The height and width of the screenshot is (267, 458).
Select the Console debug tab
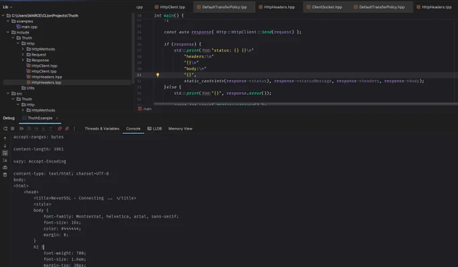pyautogui.click(x=133, y=128)
